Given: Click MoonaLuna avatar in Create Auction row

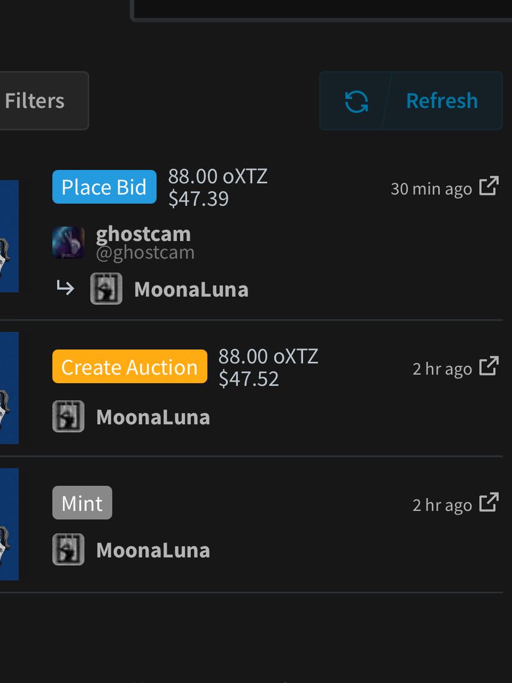Looking at the screenshot, I should pyautogui.click(x=68, y=417).
